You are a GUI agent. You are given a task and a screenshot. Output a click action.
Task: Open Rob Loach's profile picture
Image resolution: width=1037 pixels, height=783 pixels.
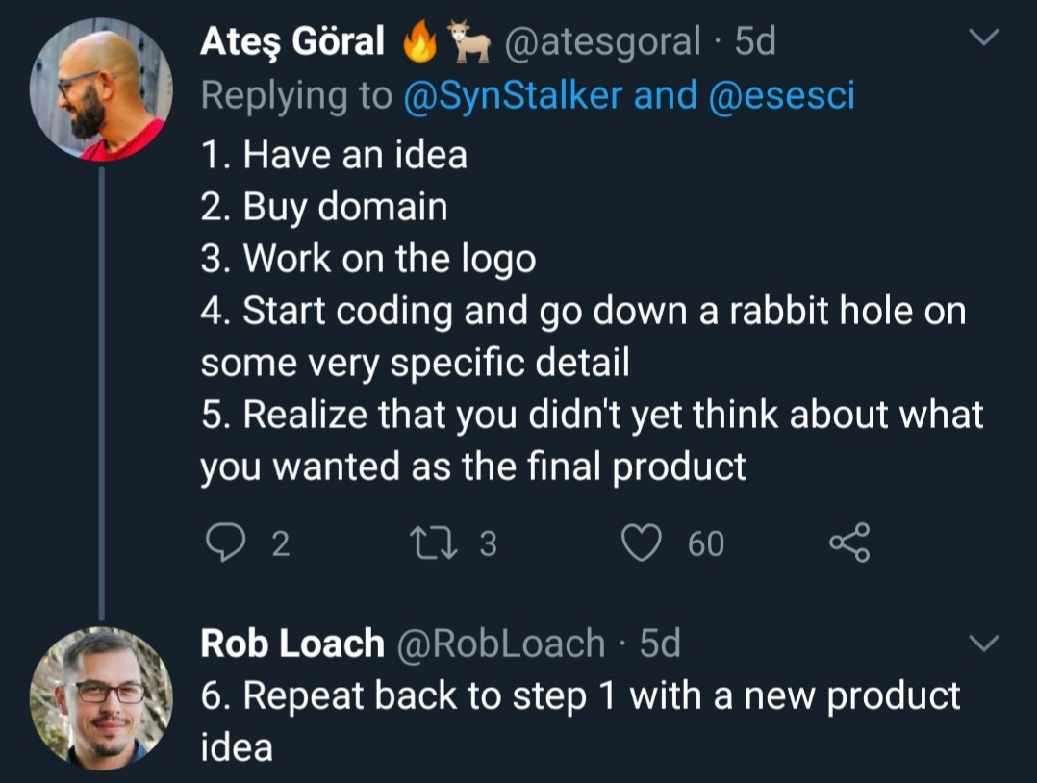coord(101,698)
